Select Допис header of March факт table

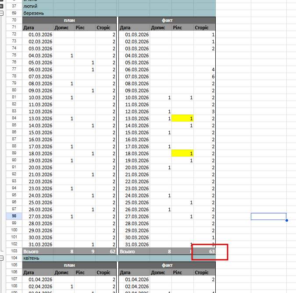click(160, 28)
